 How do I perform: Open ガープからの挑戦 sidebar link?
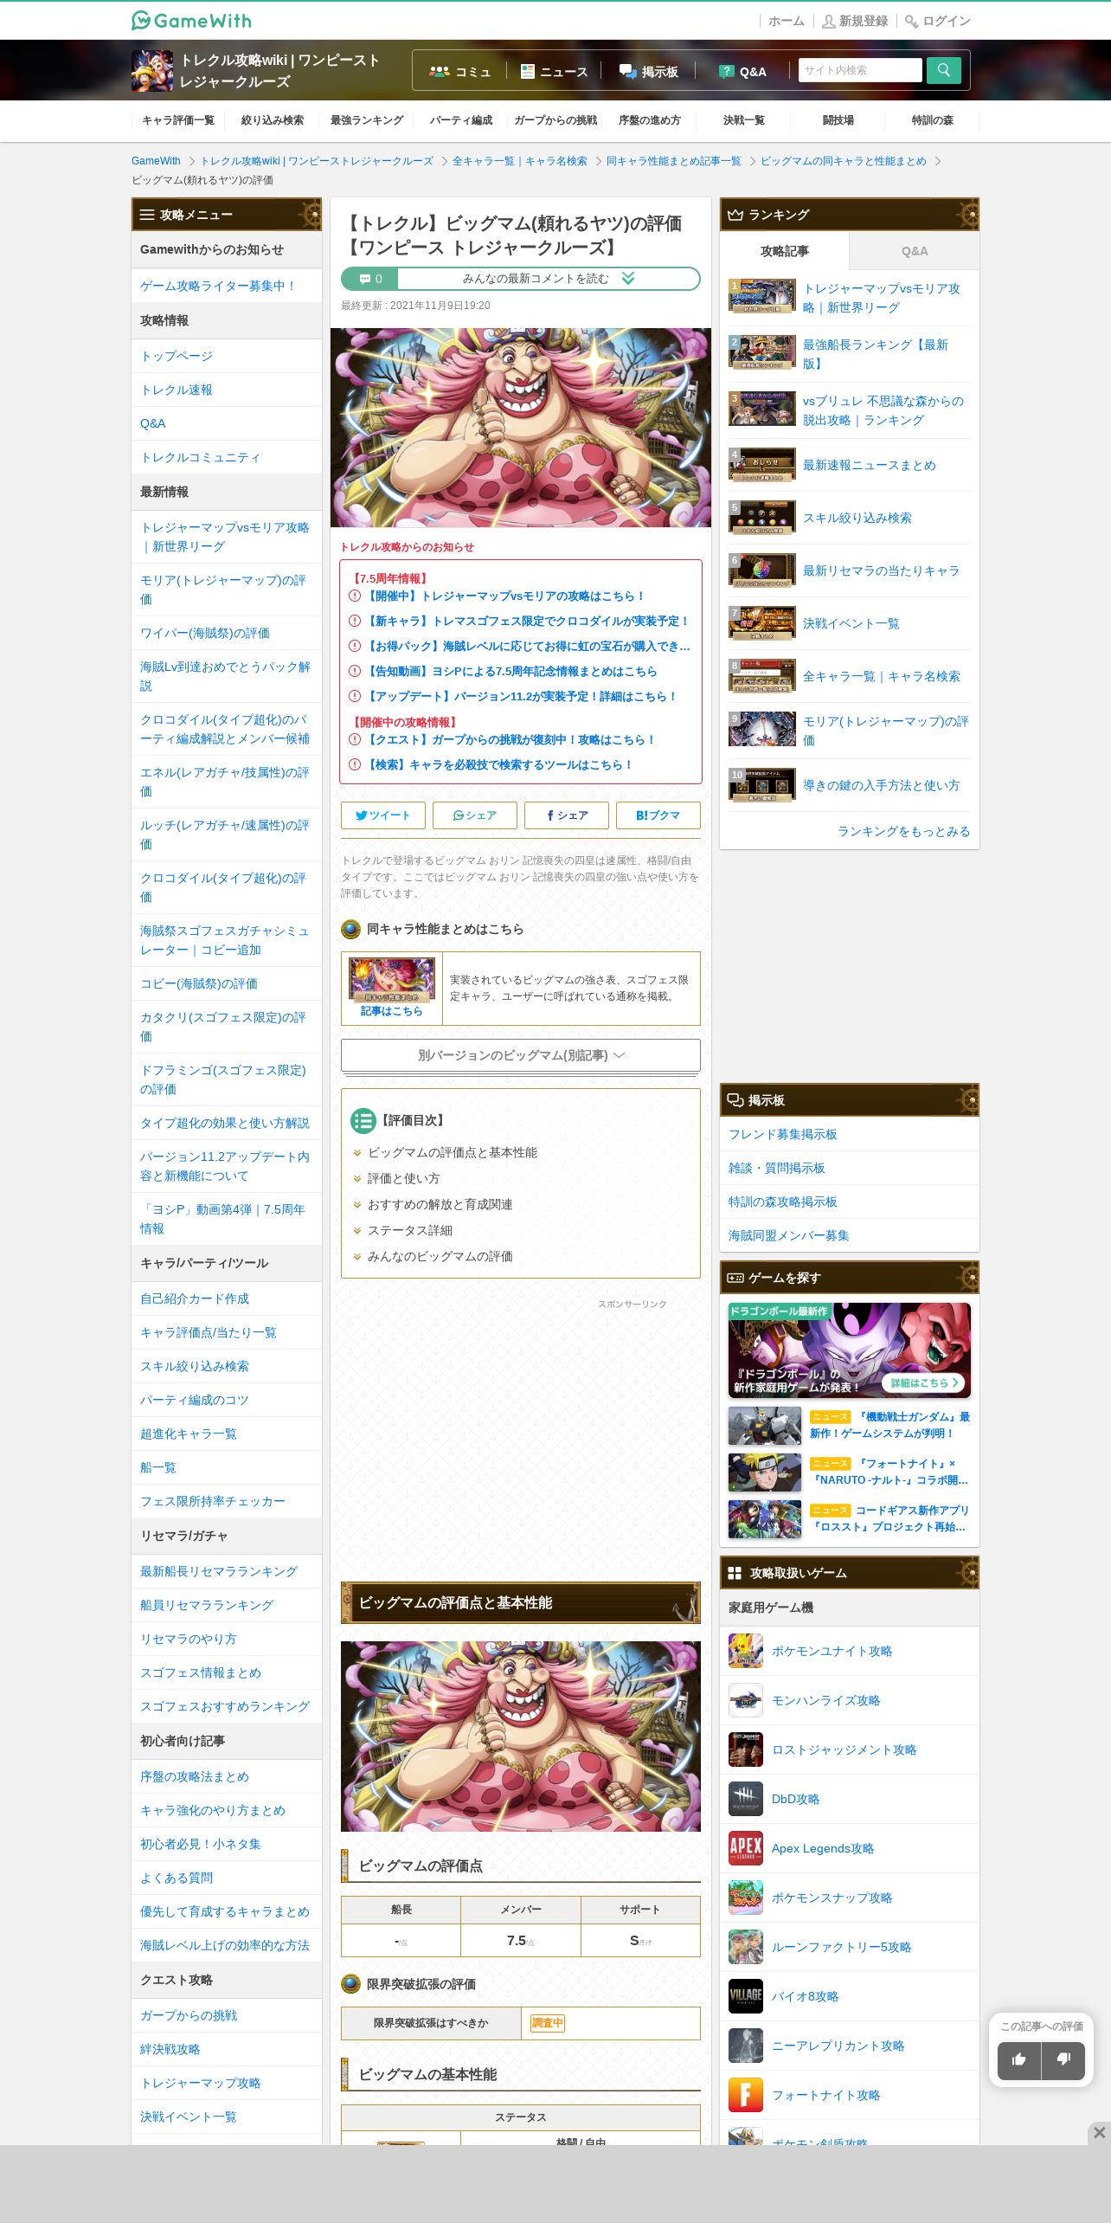pyautogui.click(x=189, y=2015)
